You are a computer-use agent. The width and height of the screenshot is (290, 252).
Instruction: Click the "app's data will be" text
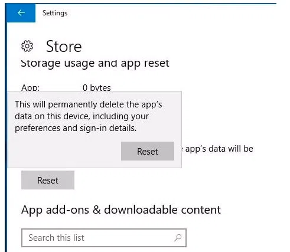tap(219, 149)
